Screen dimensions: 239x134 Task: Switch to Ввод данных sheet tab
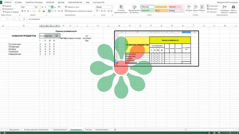pos(15,130)
